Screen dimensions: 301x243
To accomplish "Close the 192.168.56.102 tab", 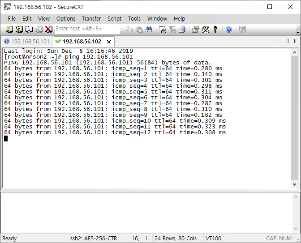I will point(109,42).
